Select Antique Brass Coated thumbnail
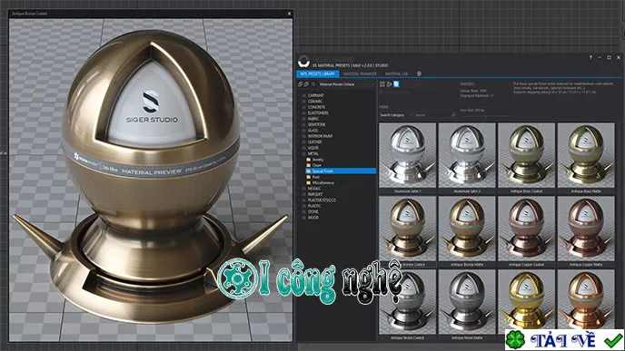 point(526,155)
